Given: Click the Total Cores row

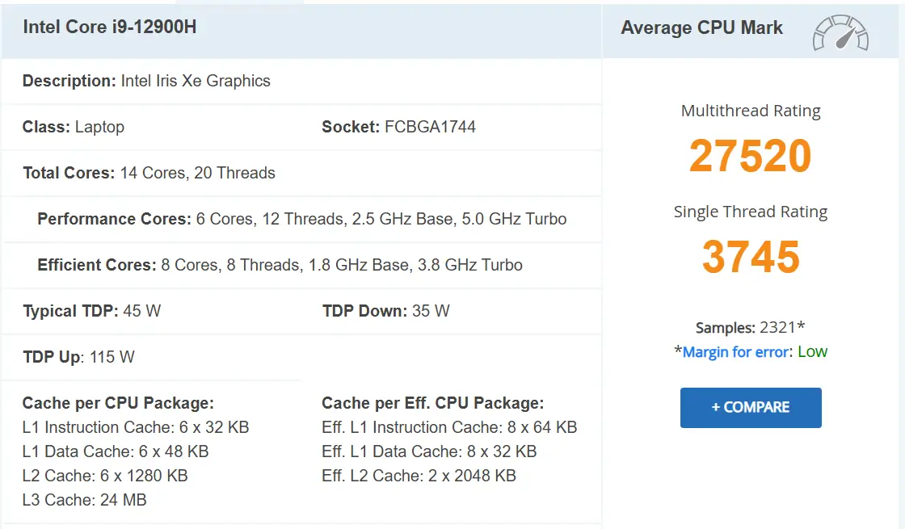Looking at the screenshot, I should 301,173.
